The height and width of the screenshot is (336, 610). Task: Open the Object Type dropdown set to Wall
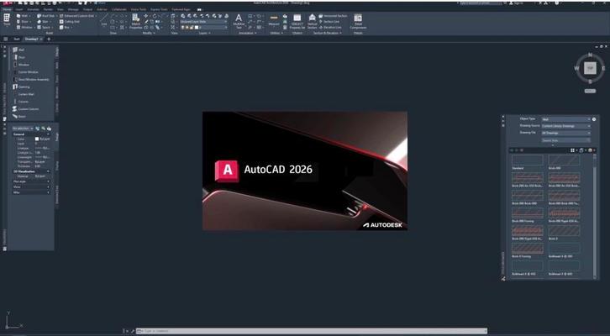(565, 119)
